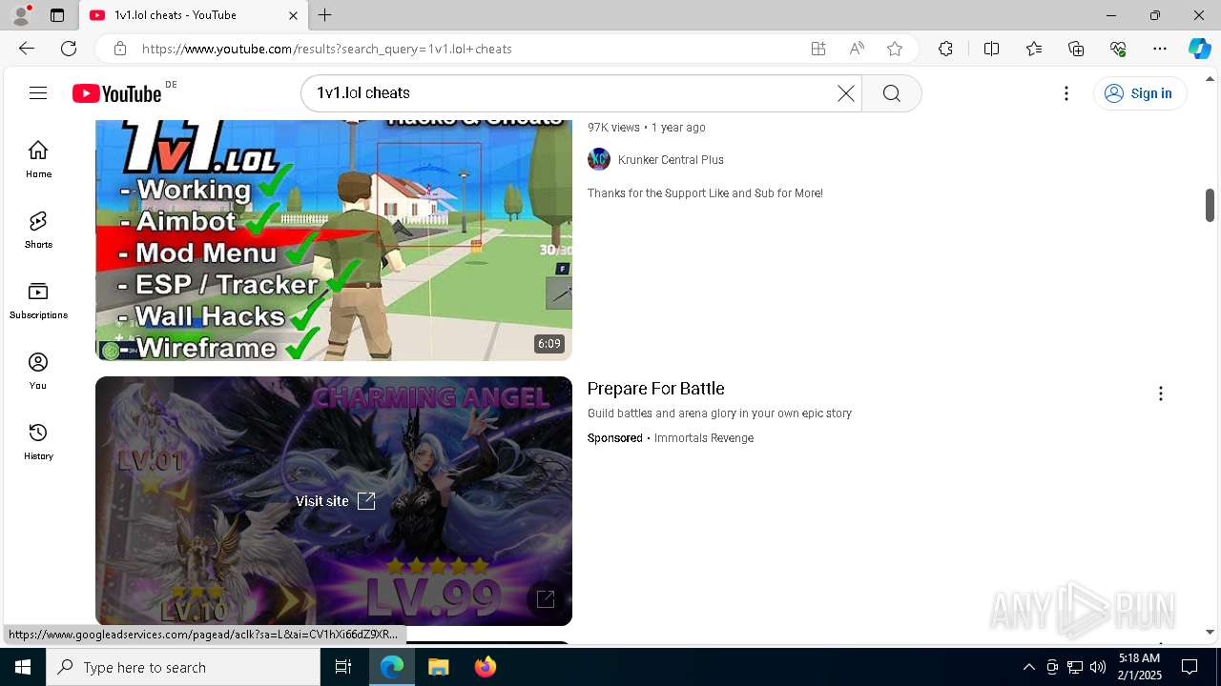Image resolution: width=1221 pixels, height=686 pixels.
Task: Open Krunker Central Plus channel name
Action: 671,160
